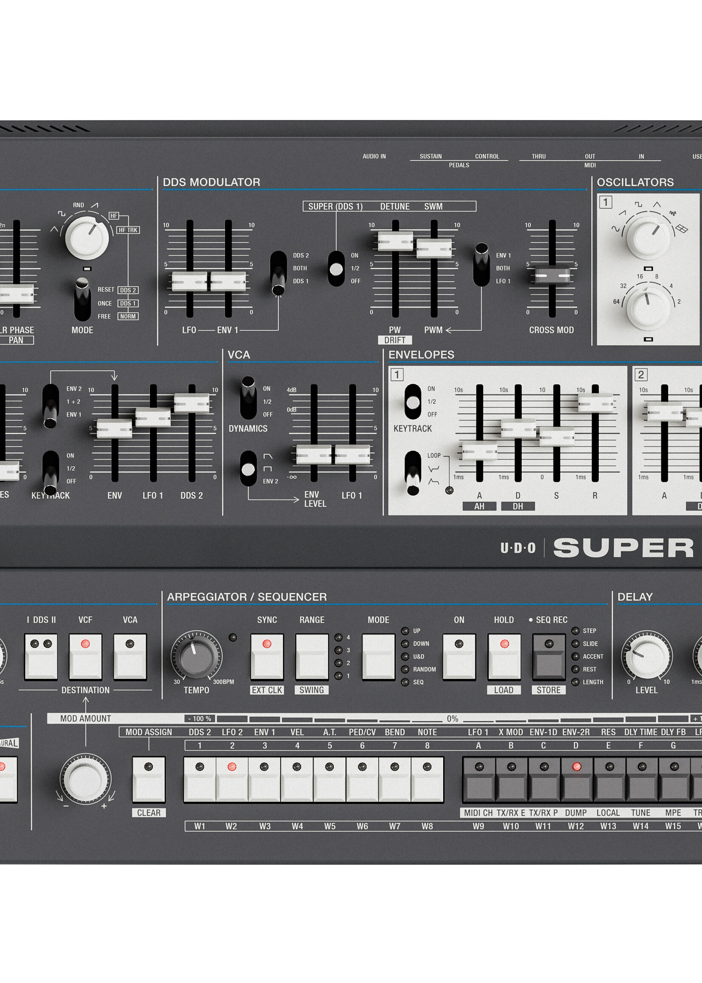The height and width of the screenshot is (983, 702).
Task: Click the LR PHASE / PAN slider
Action: (x=17, y=294)
